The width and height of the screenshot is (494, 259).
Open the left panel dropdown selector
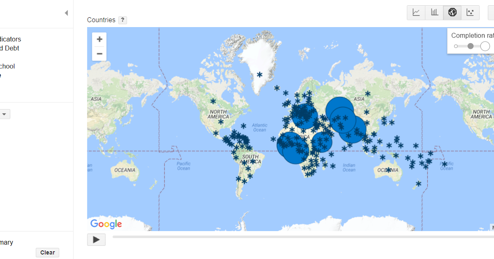point(5,114)
